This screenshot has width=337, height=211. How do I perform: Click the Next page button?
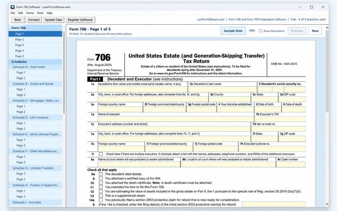[315, 31]
